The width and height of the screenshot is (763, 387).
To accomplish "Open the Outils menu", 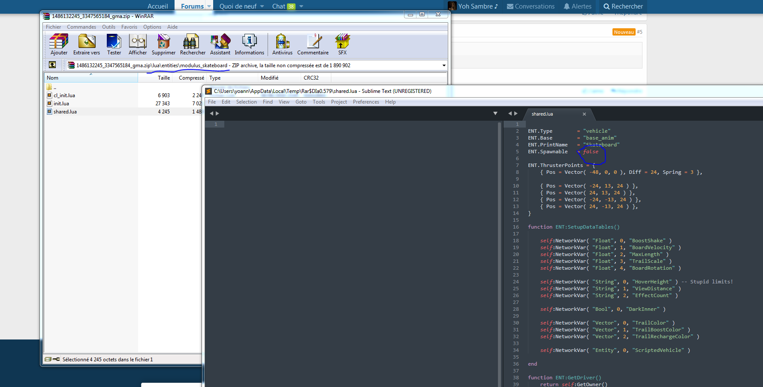I will tap(109, 27).
